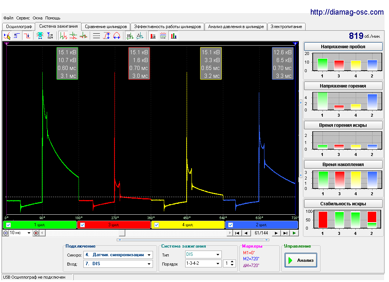Click the 61/144 frame counter
The image size is (389, 282).
pyautogui.click(x=261, y=233)
